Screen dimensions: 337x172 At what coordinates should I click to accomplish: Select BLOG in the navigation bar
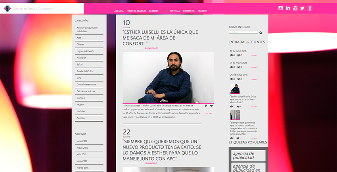pos(164,11)
